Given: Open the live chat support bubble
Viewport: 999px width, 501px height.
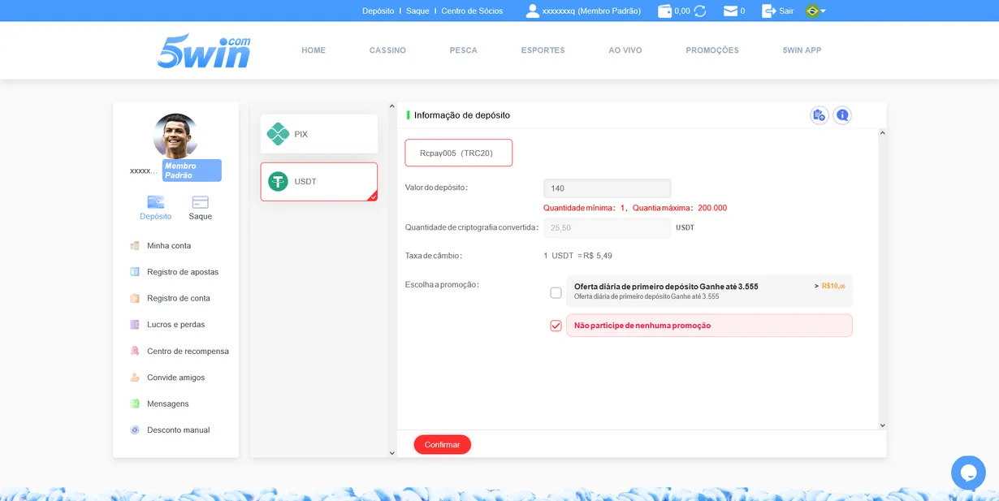Looking at the screenshot, I should pos(968,472).
